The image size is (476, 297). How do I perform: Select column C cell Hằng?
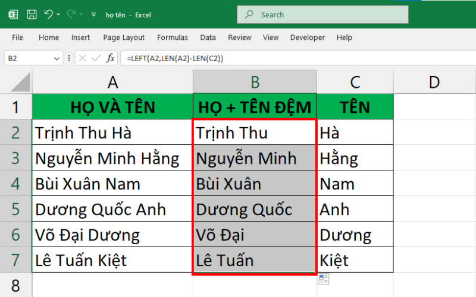tap(355, 157)
